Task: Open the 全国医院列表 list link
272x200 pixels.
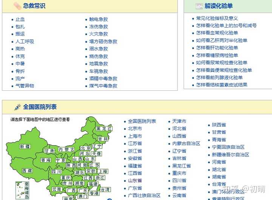Action: pyautogui.click(x=142, y=121)
